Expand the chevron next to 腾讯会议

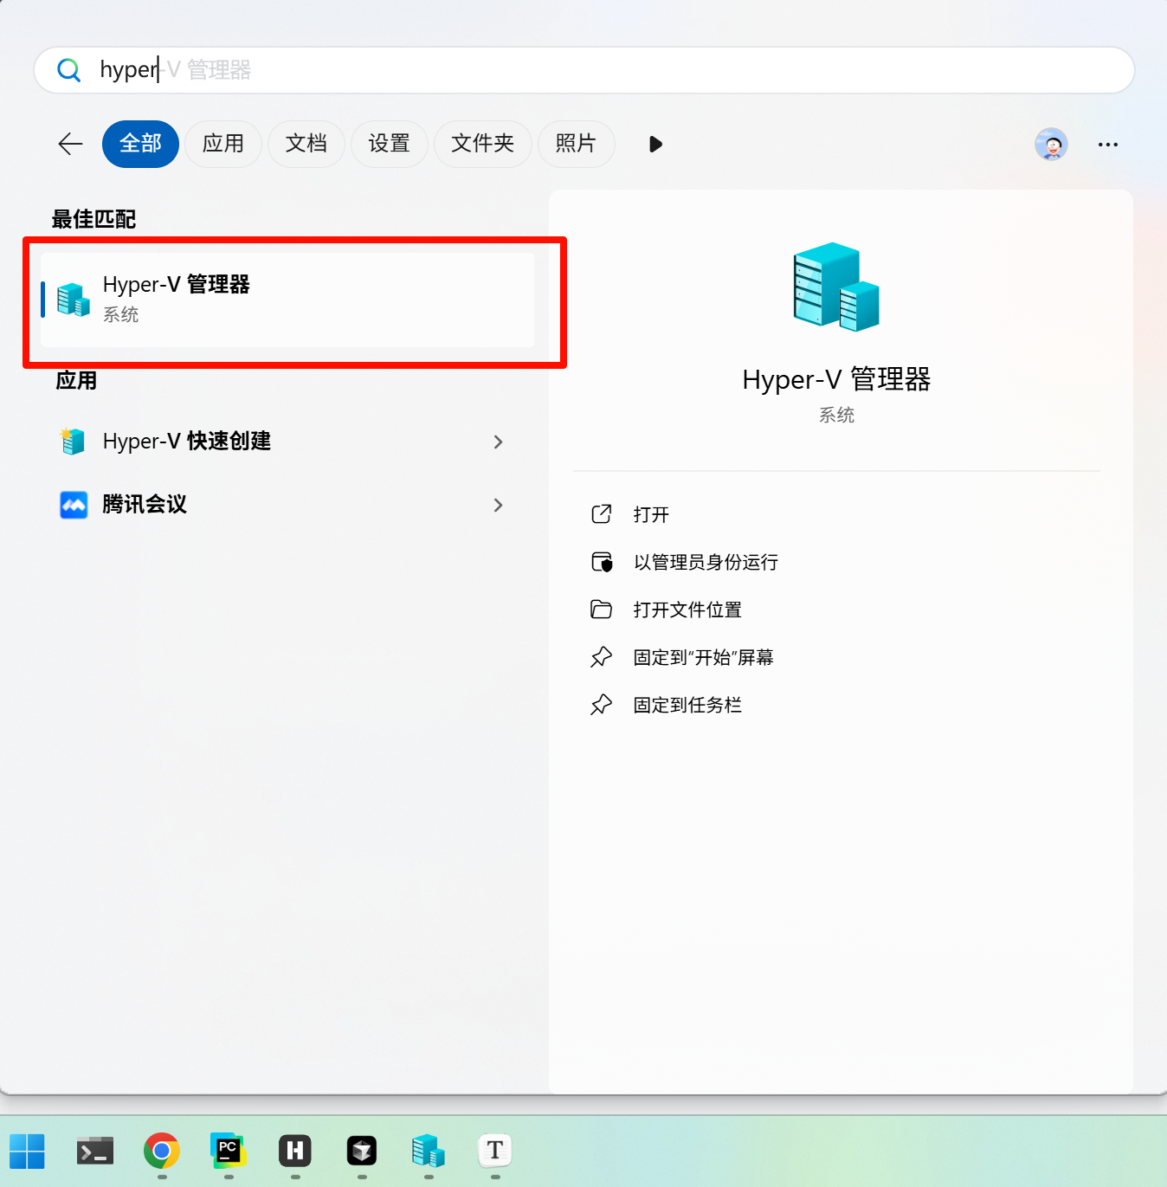[x=499, y=505]
